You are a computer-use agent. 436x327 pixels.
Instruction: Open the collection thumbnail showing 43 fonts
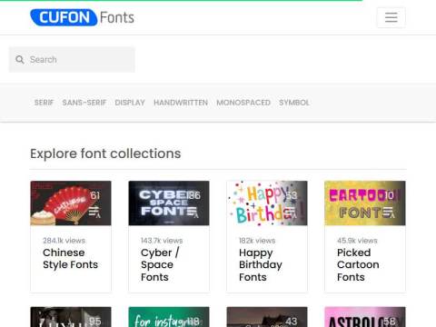point(267,317)
